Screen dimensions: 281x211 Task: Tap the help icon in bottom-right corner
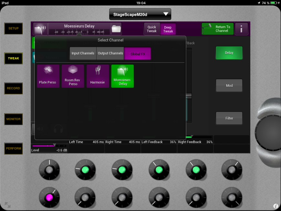coord(276,206)
